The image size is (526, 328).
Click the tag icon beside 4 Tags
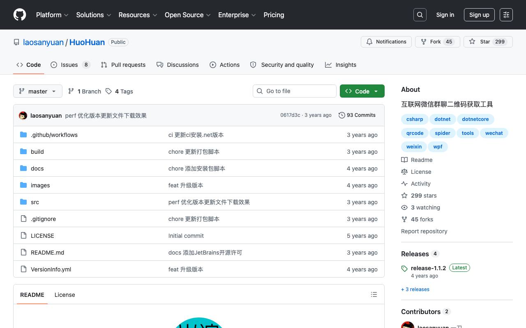108,91
